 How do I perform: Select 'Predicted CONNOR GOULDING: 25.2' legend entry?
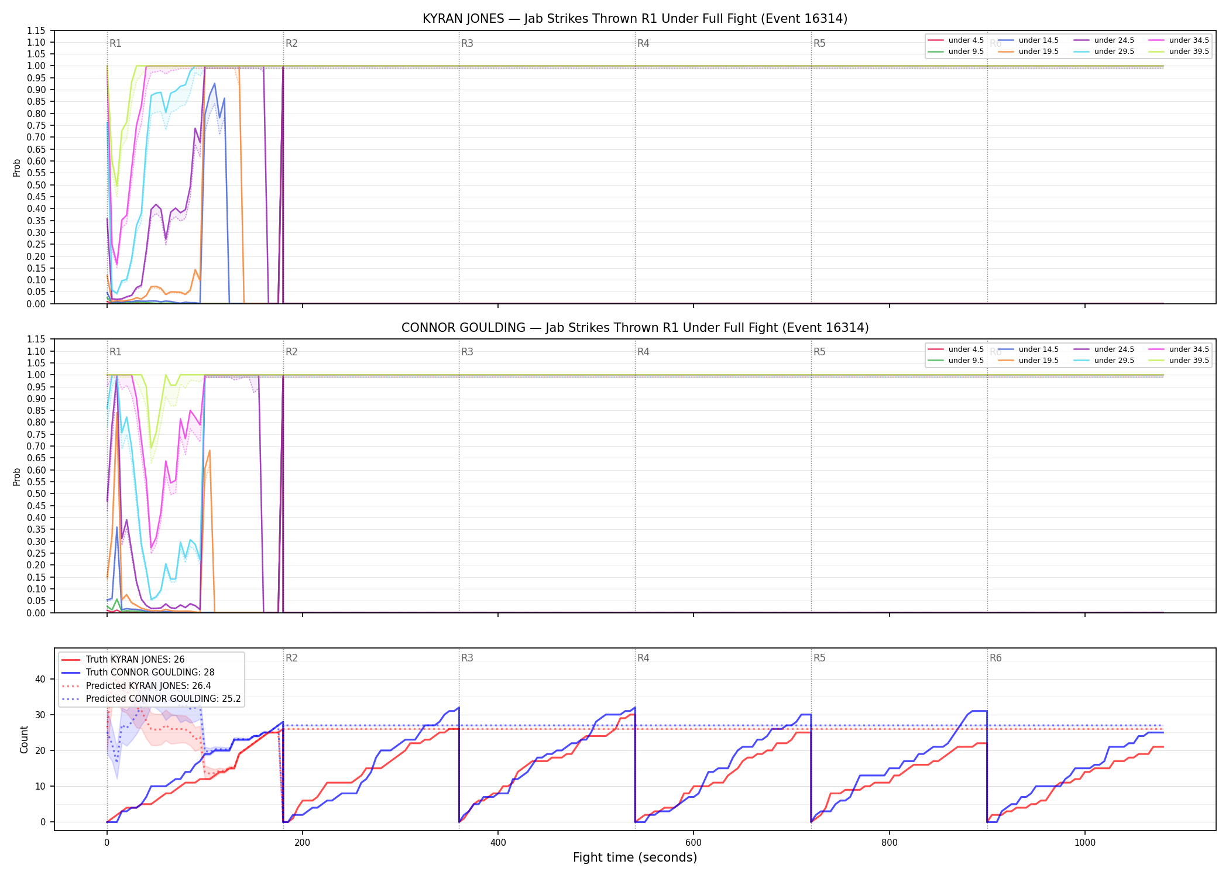click(151, 699)
